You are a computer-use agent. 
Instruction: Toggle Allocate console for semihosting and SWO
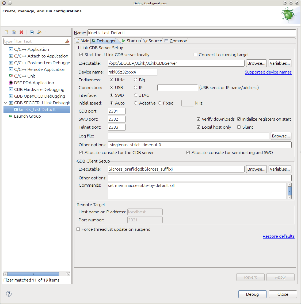(x=188, y=152)
